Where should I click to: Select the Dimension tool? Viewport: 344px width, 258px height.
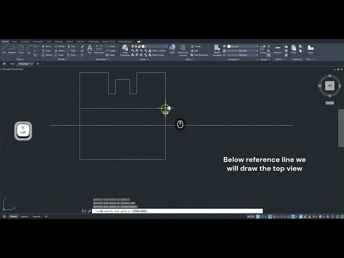(99, 49)
